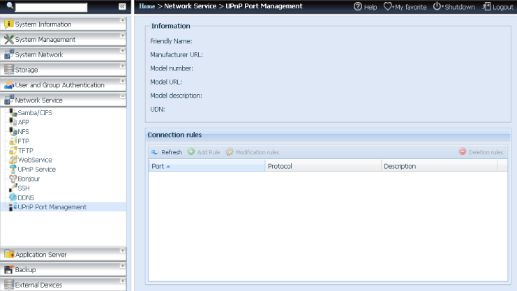Open Samba/CIFS settings

tap(35, 113)
